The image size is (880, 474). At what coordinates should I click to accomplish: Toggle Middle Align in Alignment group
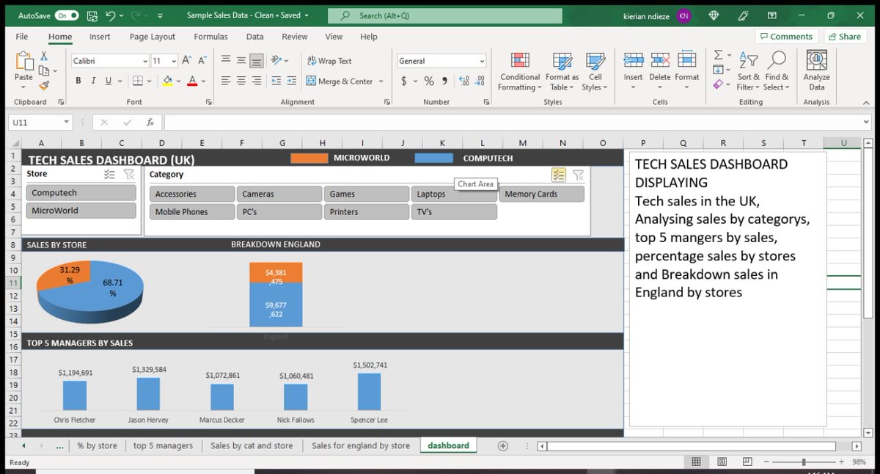point(241,61)
